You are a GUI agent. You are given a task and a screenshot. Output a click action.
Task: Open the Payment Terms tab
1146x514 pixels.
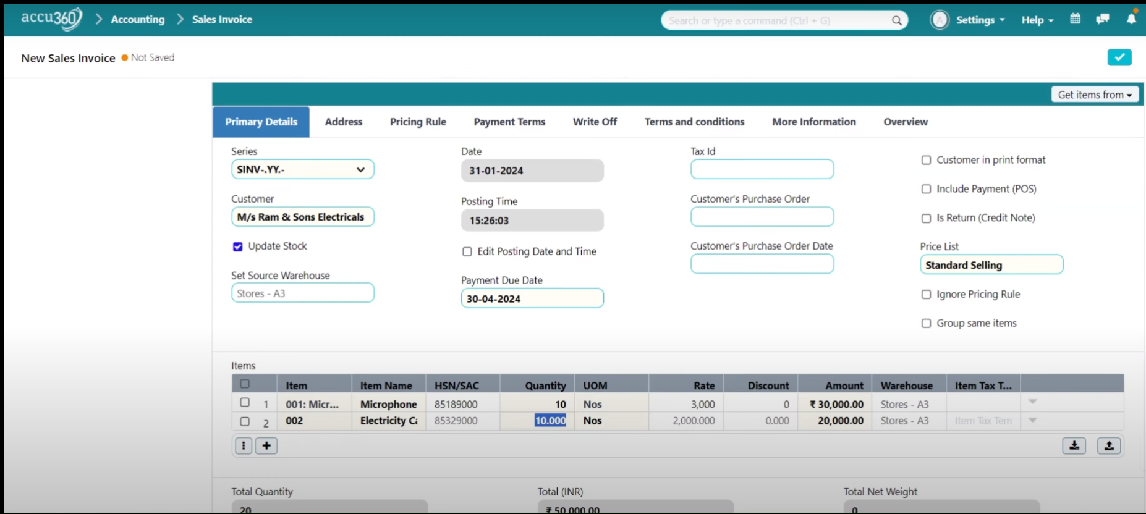coord(509,122)
